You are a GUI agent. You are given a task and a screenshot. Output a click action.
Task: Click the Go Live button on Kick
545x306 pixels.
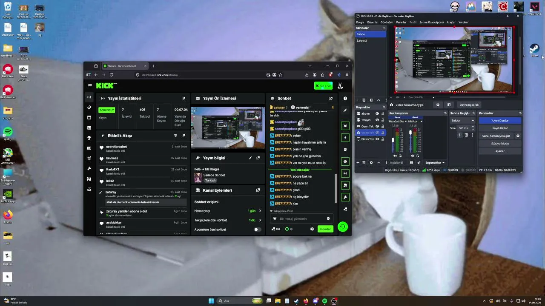click(324, 86)
